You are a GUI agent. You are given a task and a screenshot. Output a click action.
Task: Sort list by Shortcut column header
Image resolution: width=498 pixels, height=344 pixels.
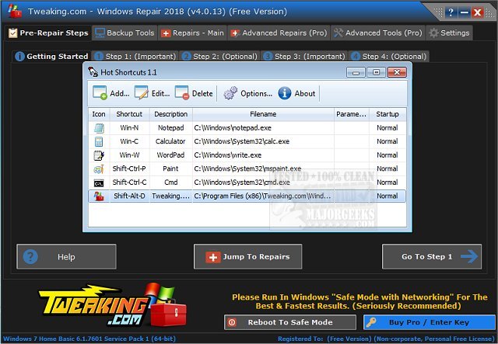tap(129, 114)
